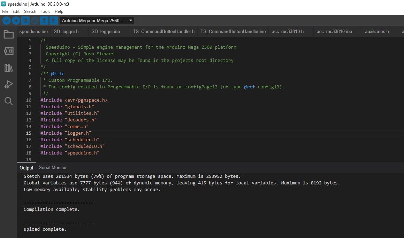Open the Boards Manager sidebar panel

tap(8, 51)
